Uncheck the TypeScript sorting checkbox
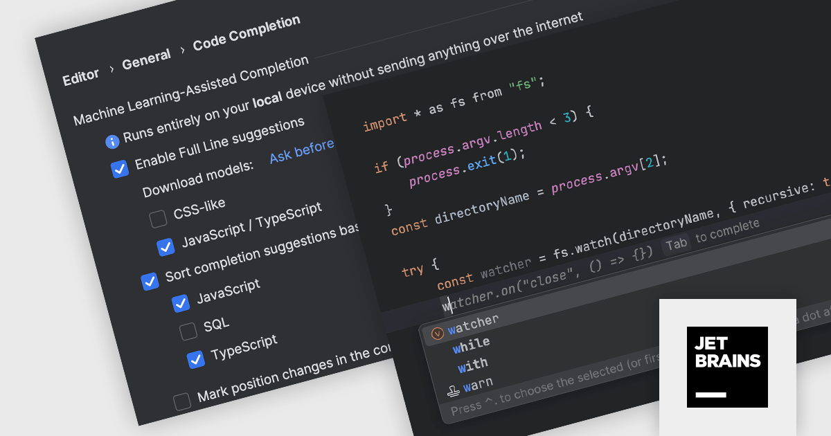 coord(196,359)
